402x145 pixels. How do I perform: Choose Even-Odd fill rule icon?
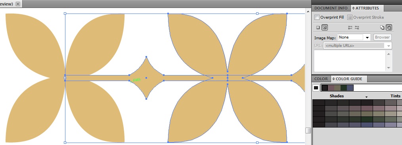(389, 27)
